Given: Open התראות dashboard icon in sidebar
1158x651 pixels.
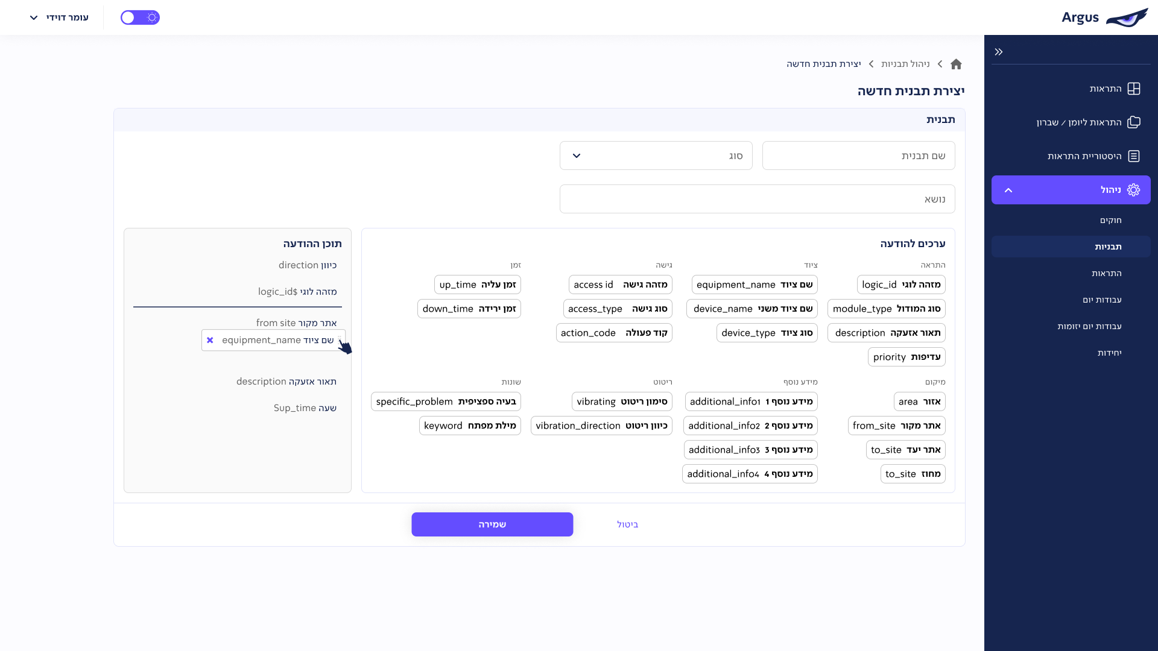Looking at the screenshot, I should (x=1134, y=89).
